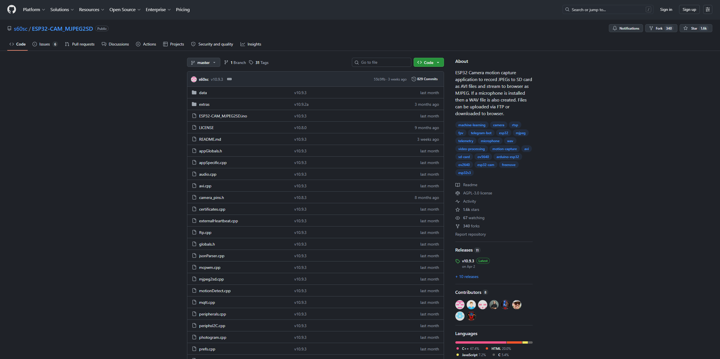Viewport: 720px width, 359px height.
Task: Switch to the Actions tab
Action: [146, 44]
